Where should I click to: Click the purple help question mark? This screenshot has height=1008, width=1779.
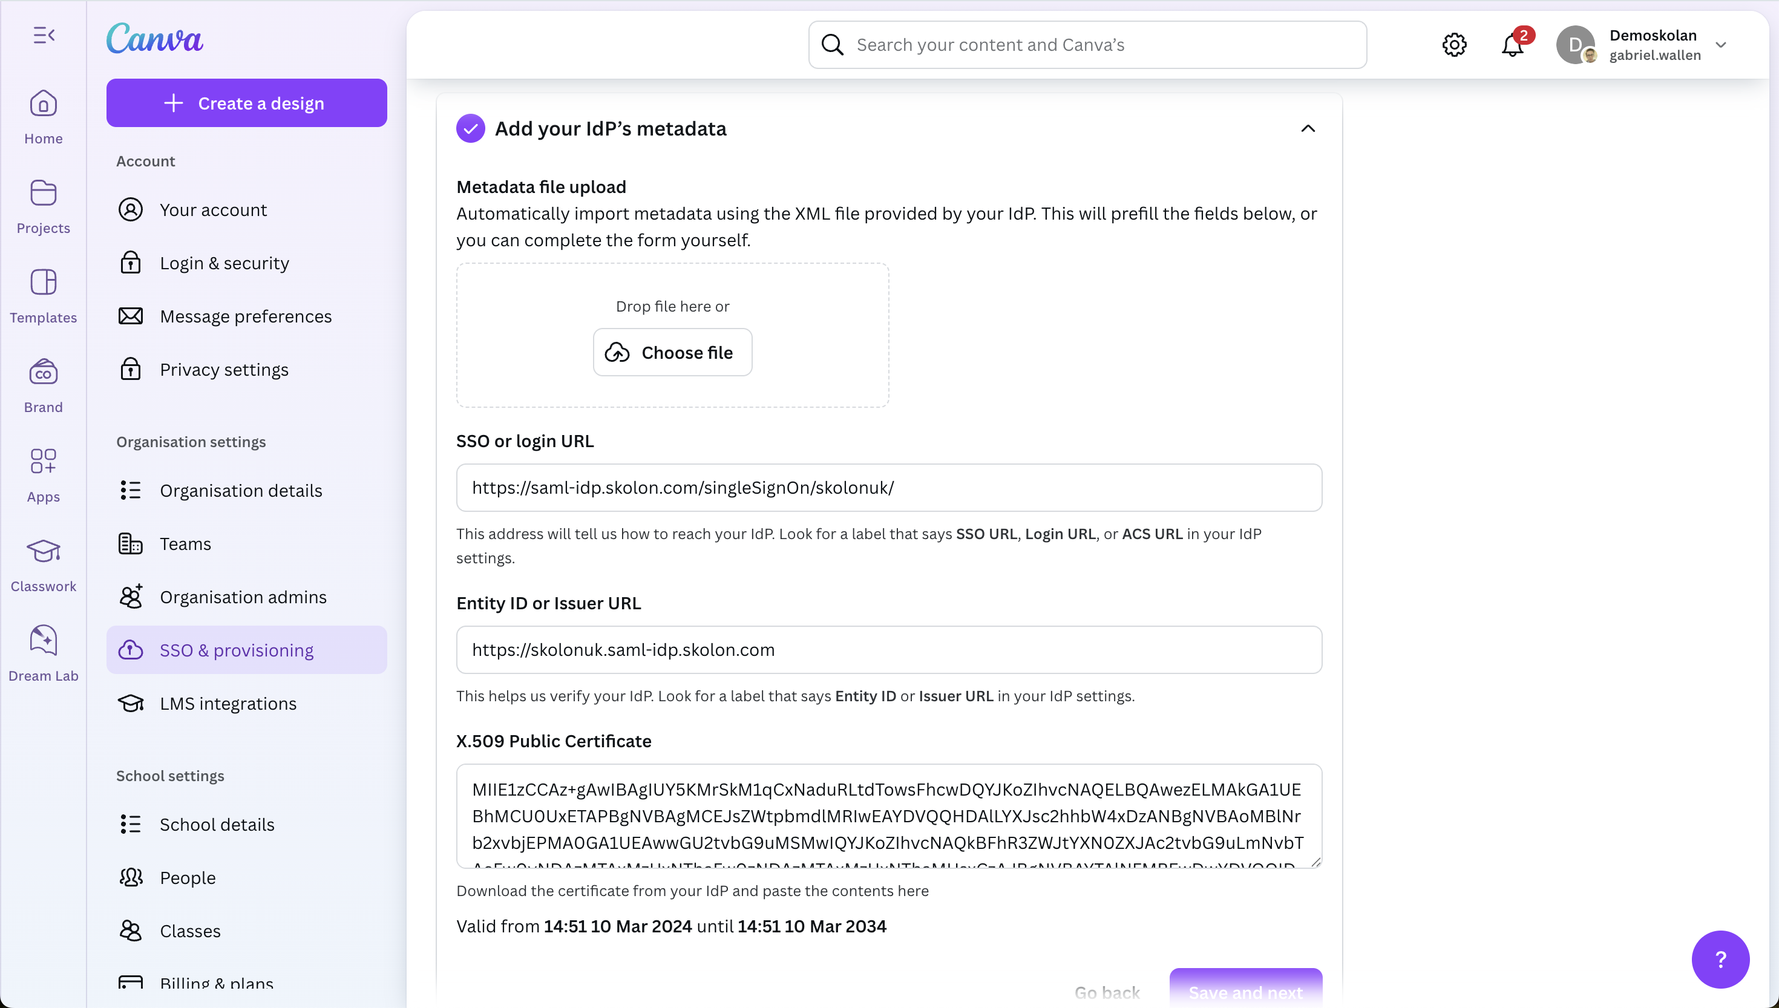click(1720, 959)
